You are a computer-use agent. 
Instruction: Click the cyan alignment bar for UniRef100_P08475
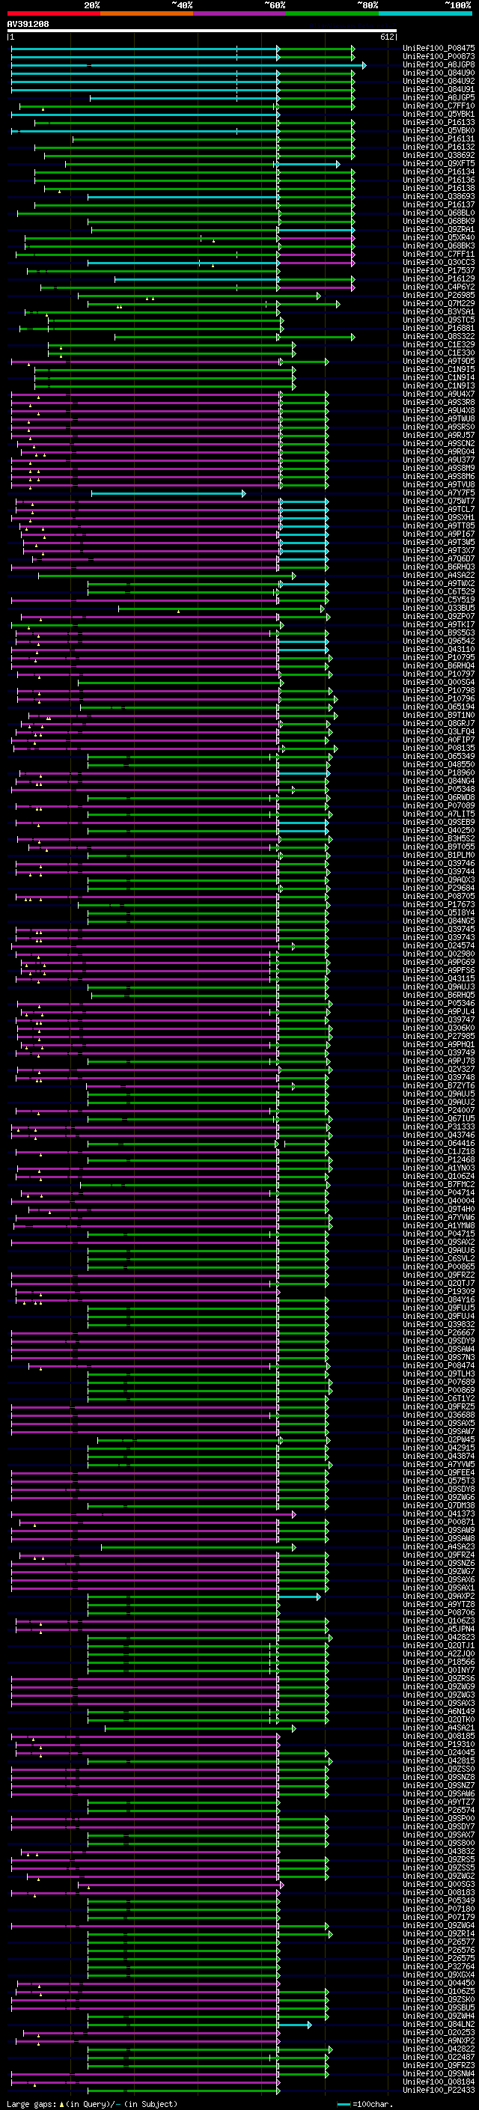[x=145, y=49]
